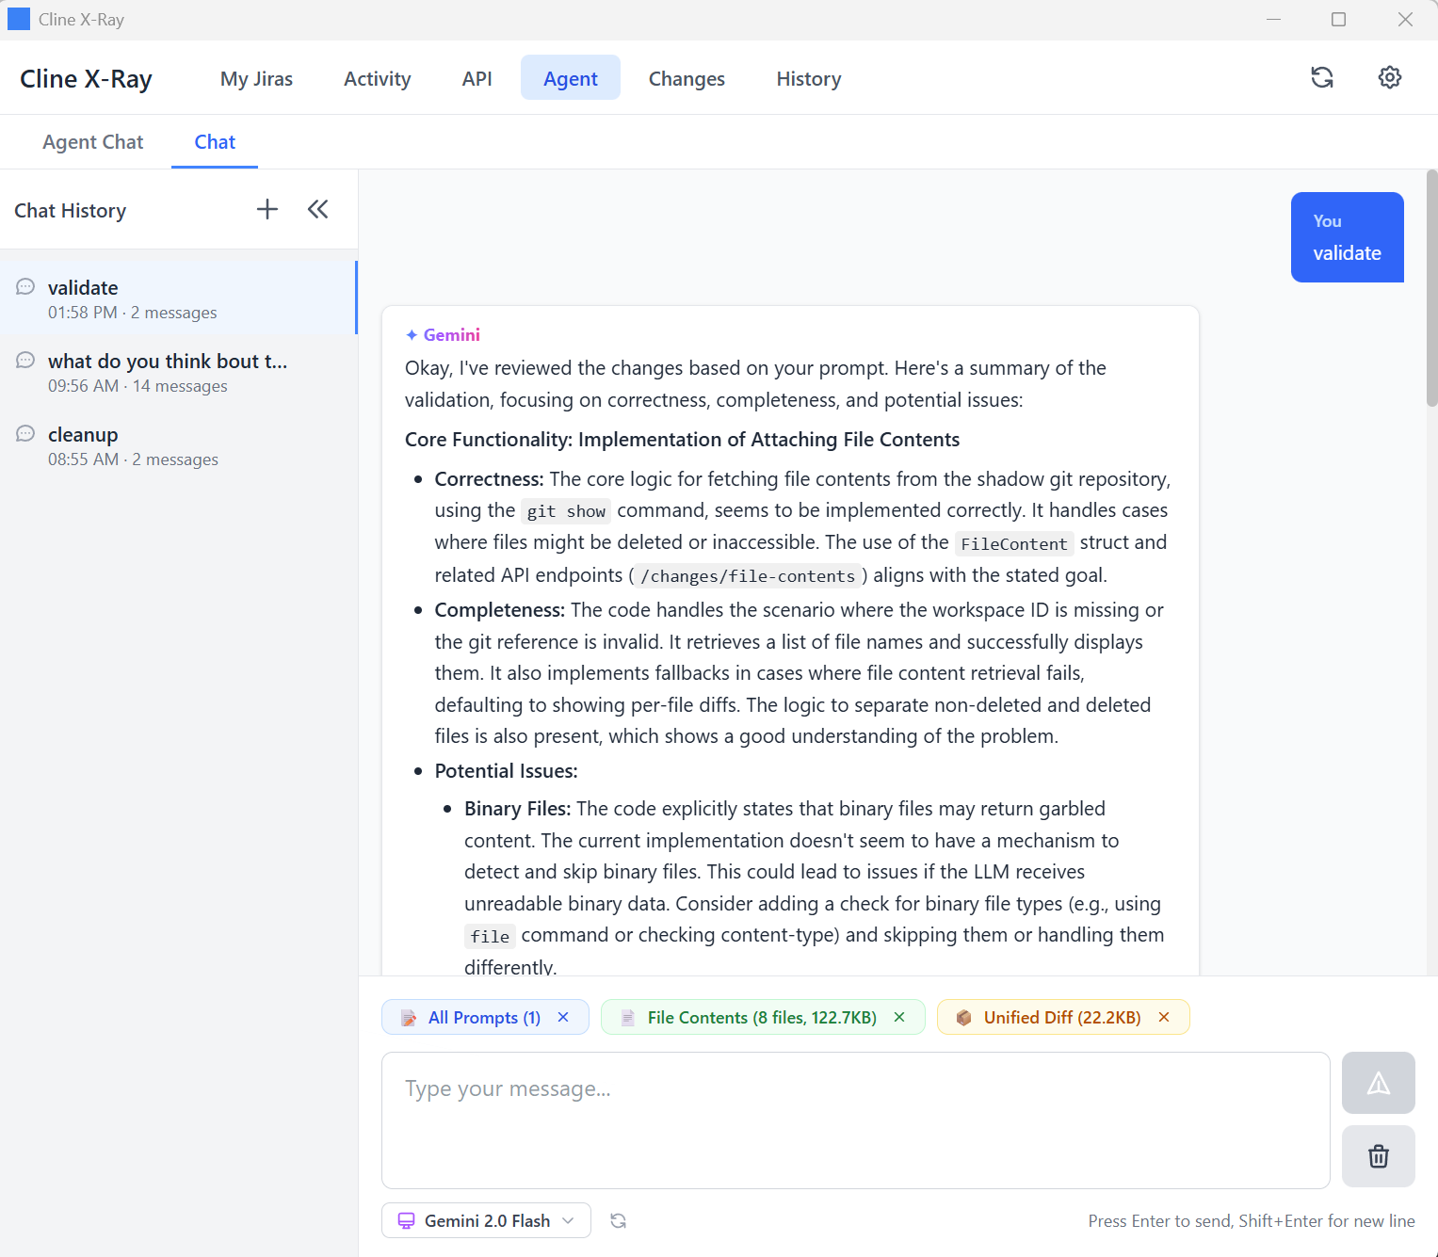Remove the All Prompts attachment chip

563,1017
